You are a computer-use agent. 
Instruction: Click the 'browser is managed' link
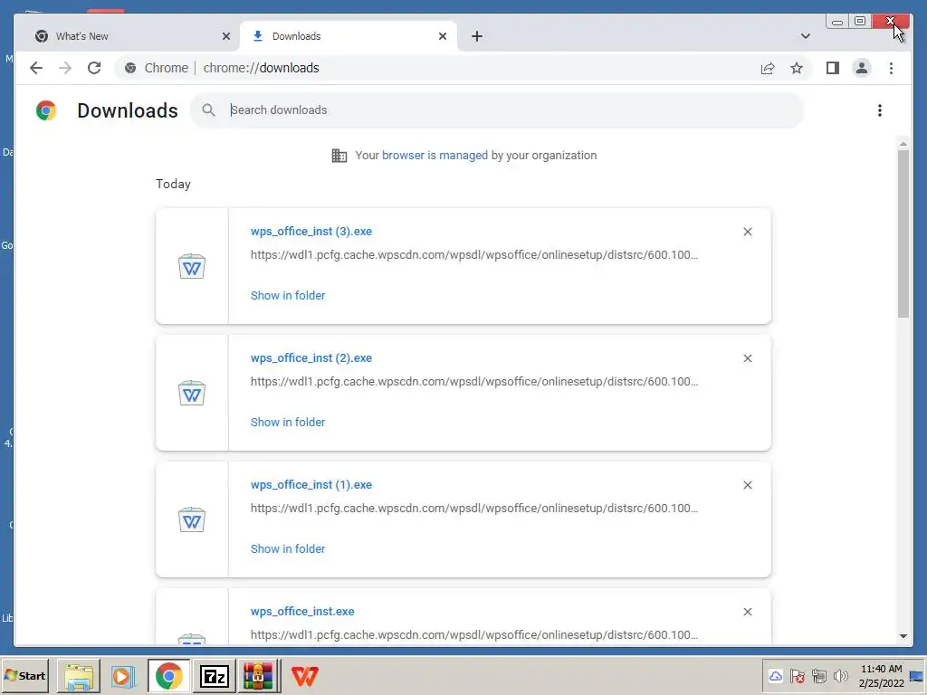tap(435, 156)
